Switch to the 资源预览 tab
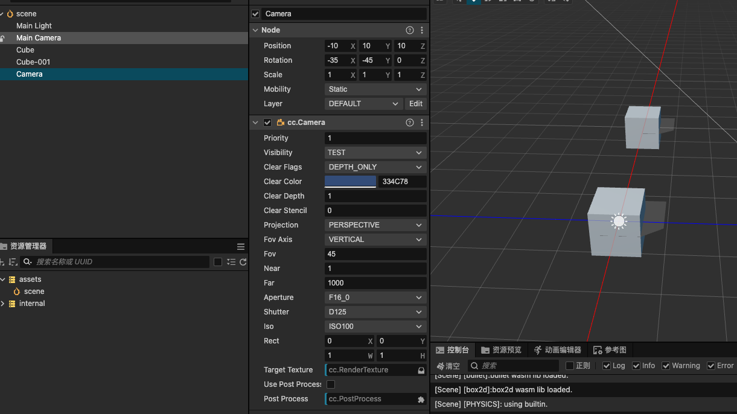 pyautogui.click(x=500, y=350)
